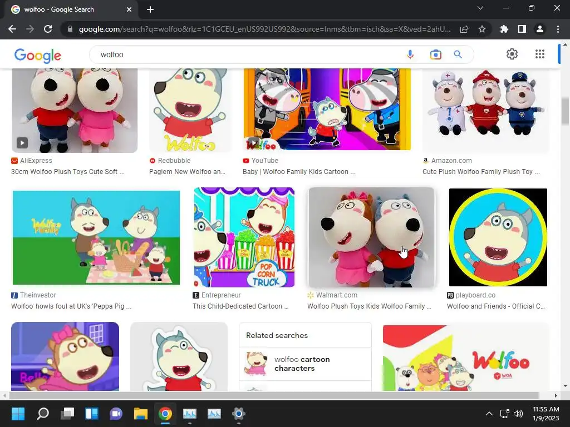Open YouTube Wolfoo Family cartoon thumbnail
570x427 pixels.
pyautogui.click(x=327, y=109)
